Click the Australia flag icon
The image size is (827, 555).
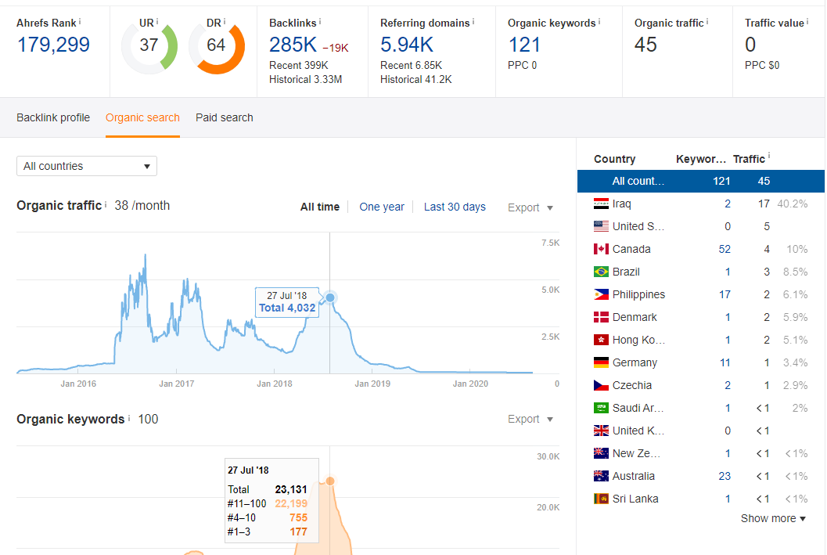(x=601, y=476)
